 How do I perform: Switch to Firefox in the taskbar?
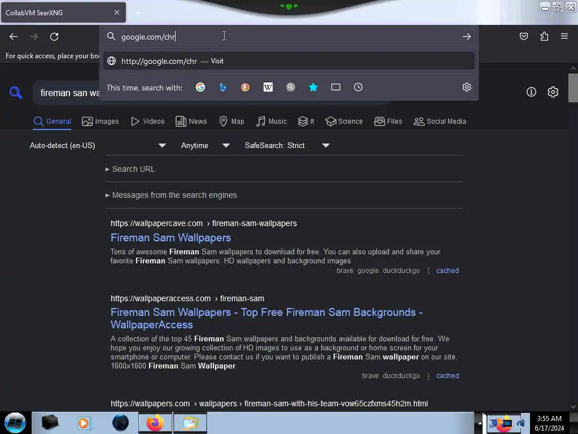point(155,423)
